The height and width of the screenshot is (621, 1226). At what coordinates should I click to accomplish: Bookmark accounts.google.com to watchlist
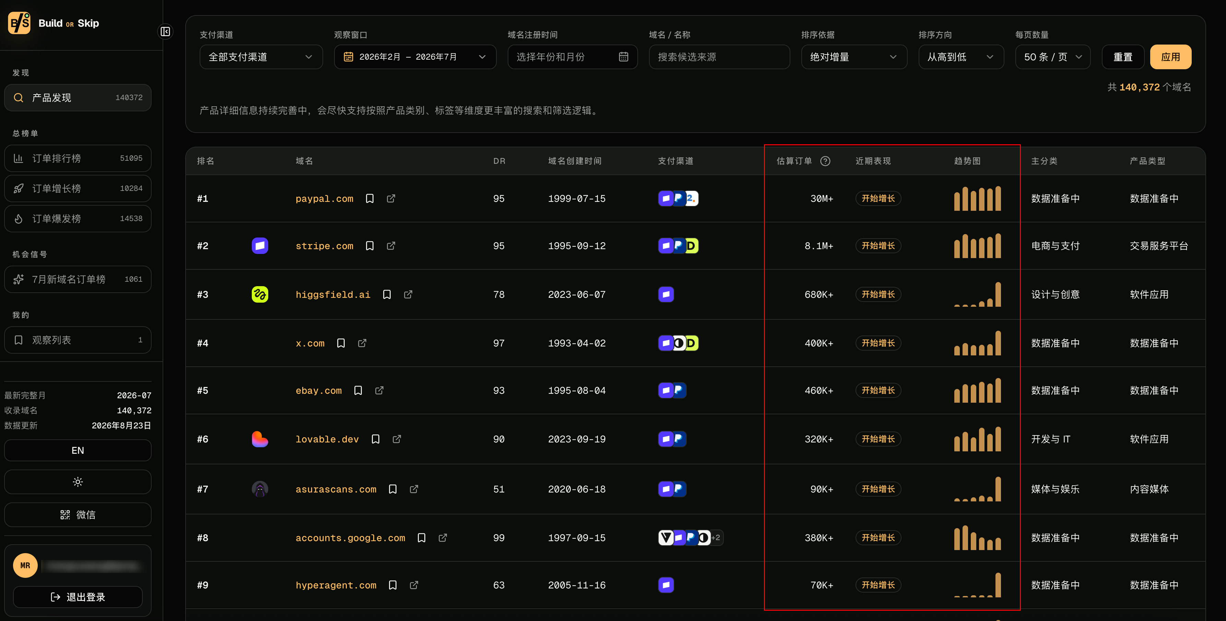(421, 538)
